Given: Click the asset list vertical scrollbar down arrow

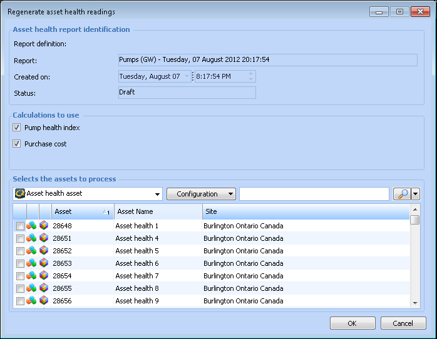Looking at the screenshot, I should pyautogui.click(x=415, y=303).
